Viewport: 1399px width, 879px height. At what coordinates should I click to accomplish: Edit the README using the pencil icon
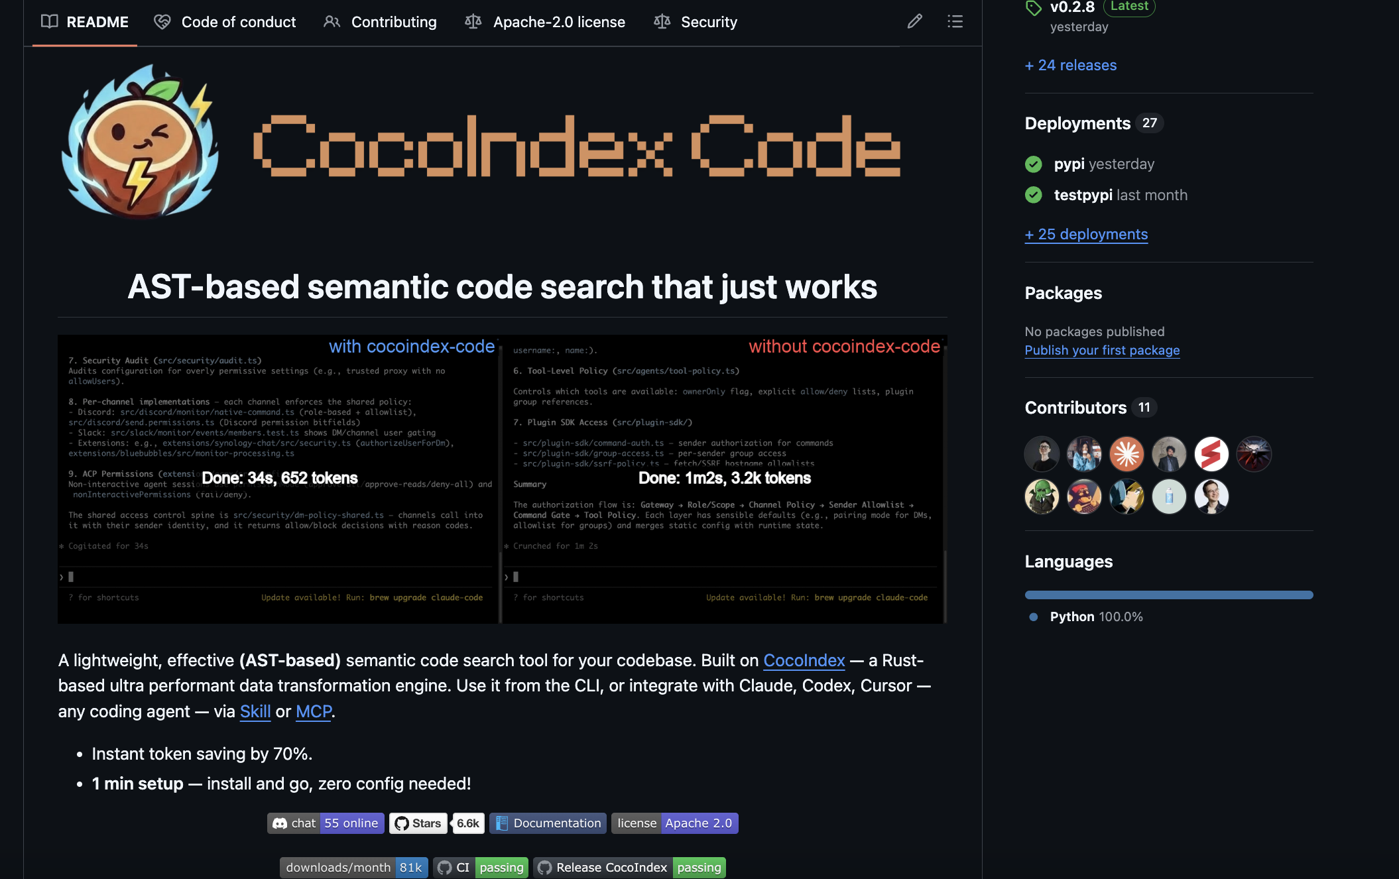point(914,21)
